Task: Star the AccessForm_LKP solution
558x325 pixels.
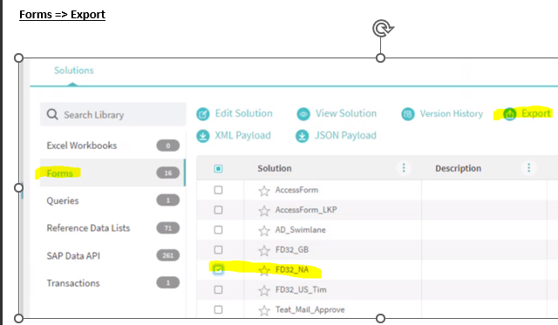Action: [264, 211]
